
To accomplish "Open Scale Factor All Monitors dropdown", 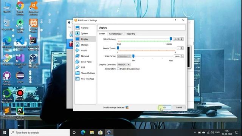I will (x=124, y=56).
